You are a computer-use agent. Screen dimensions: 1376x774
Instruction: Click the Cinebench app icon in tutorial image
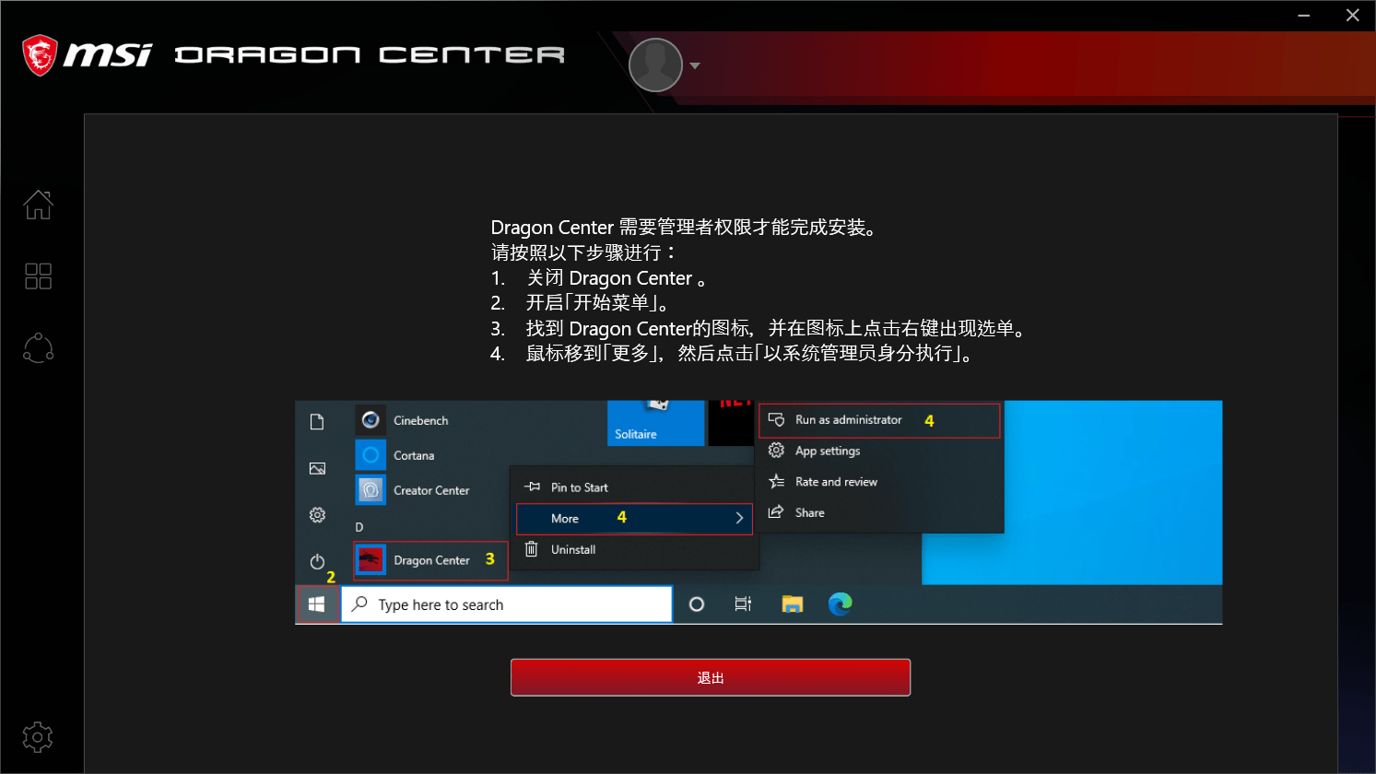pos(370,420)
